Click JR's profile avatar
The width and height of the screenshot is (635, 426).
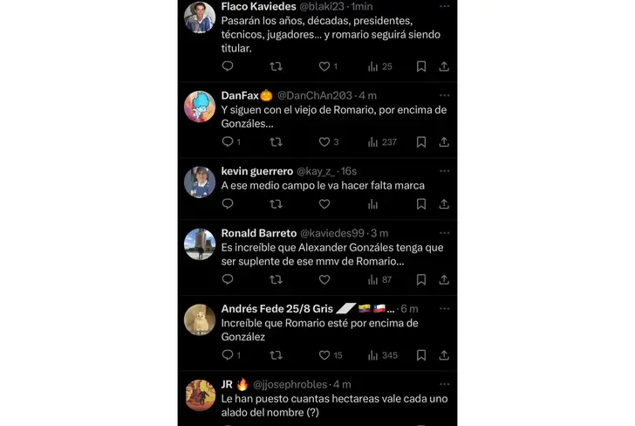click(200, 395)
